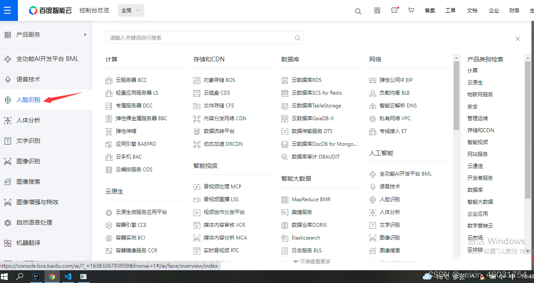The width and height of the screenshot is (534, 283).
Task: Expand the 产品服务 sidebar arrow
Action: [x=85, y=35]
